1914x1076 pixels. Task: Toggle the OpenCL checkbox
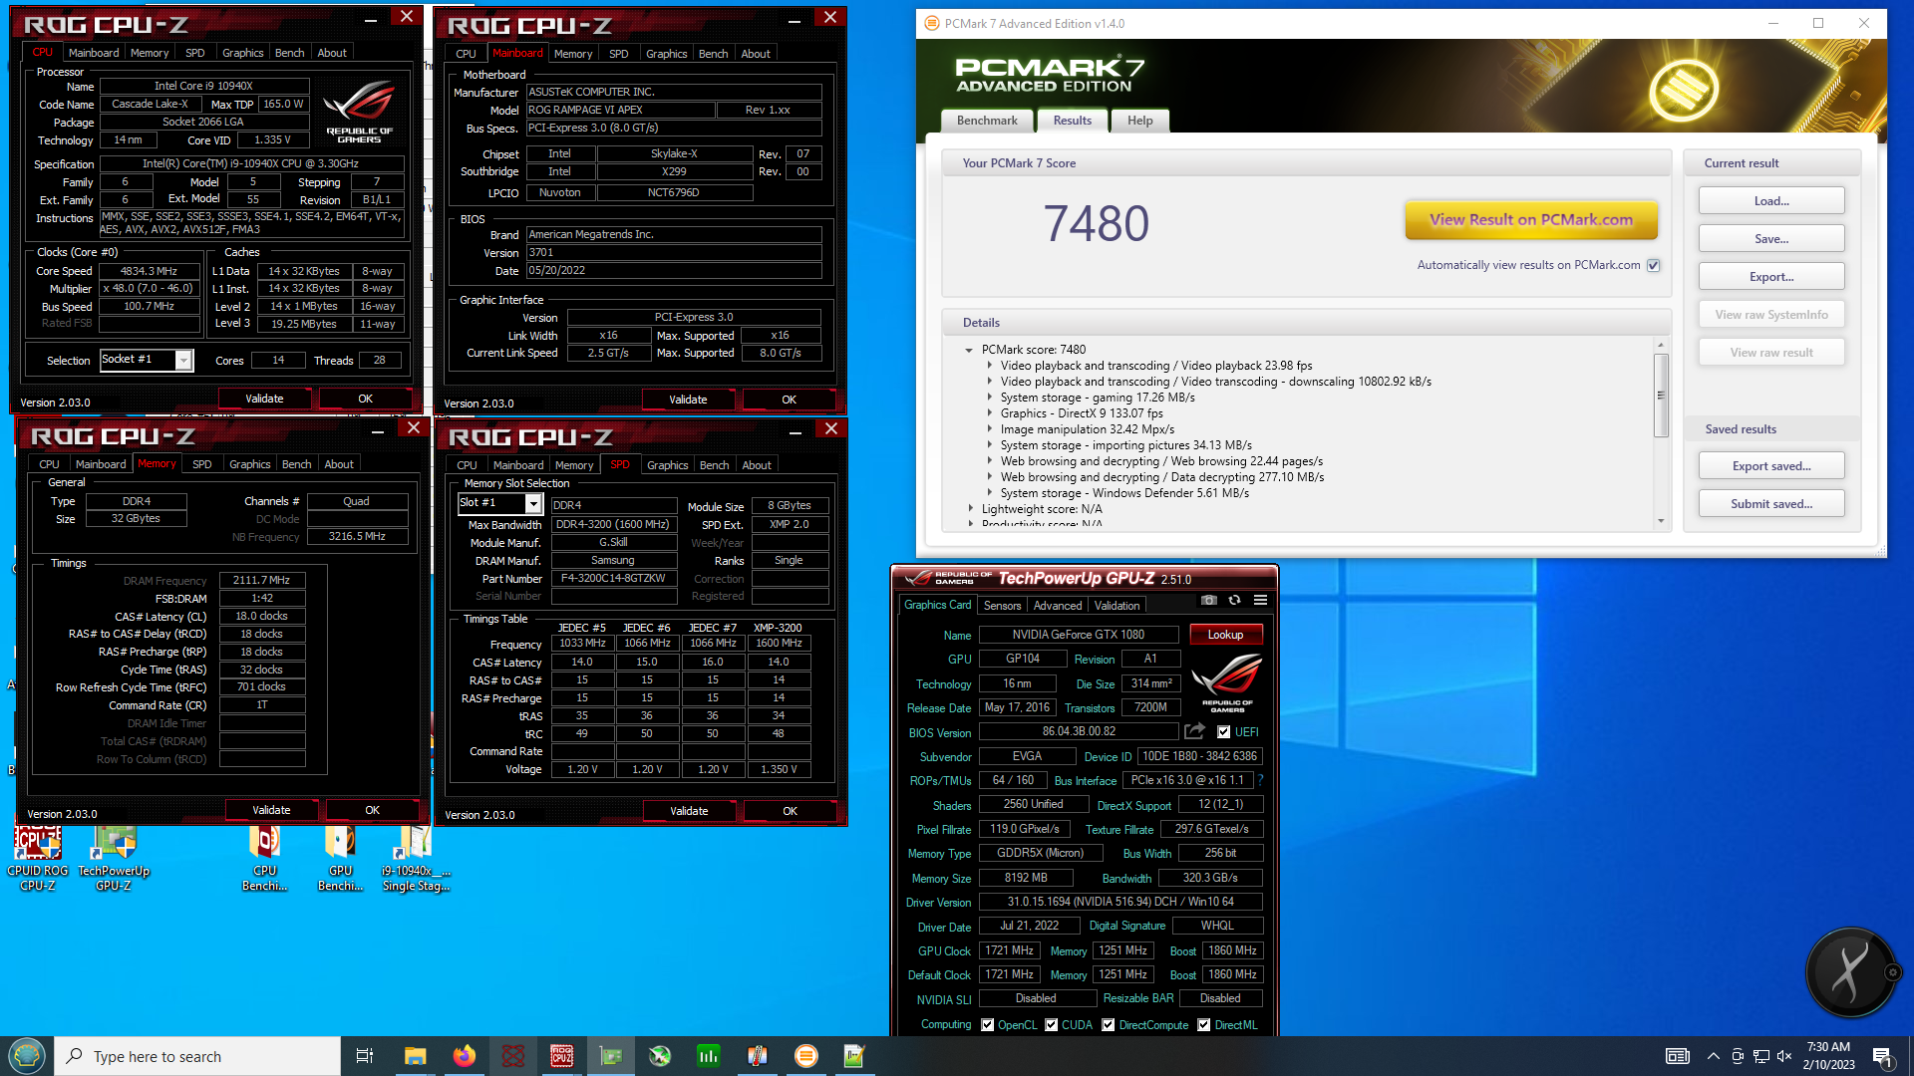987,1025
